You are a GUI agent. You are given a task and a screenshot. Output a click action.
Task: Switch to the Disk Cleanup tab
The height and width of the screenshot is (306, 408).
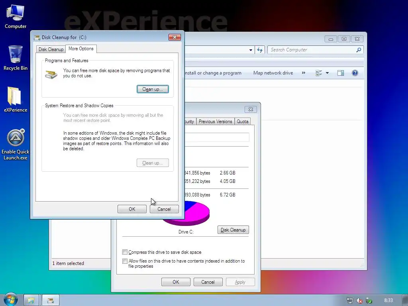point(51,49)
